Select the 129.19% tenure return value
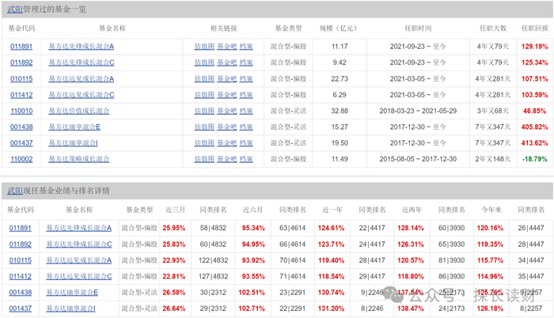The height and width of the screenshot is (318, 554). coord(534,47)
